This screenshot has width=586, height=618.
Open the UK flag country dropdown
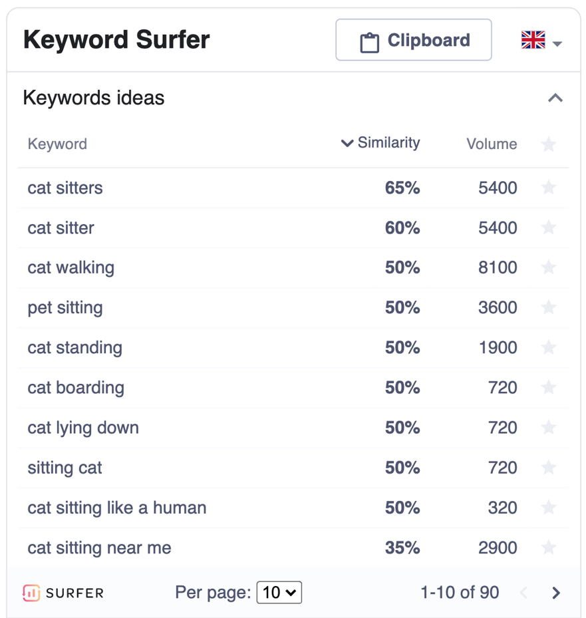point(541,41)
